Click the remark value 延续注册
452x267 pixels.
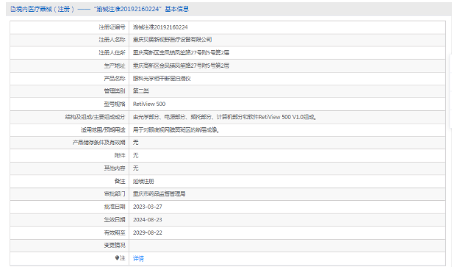(x=143, y=181)
